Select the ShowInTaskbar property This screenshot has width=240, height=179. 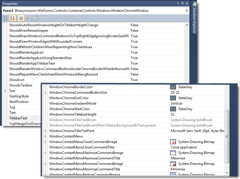click(x=21, y=85)
